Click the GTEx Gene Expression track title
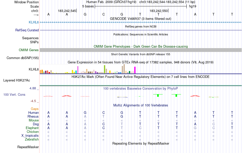 141,62
